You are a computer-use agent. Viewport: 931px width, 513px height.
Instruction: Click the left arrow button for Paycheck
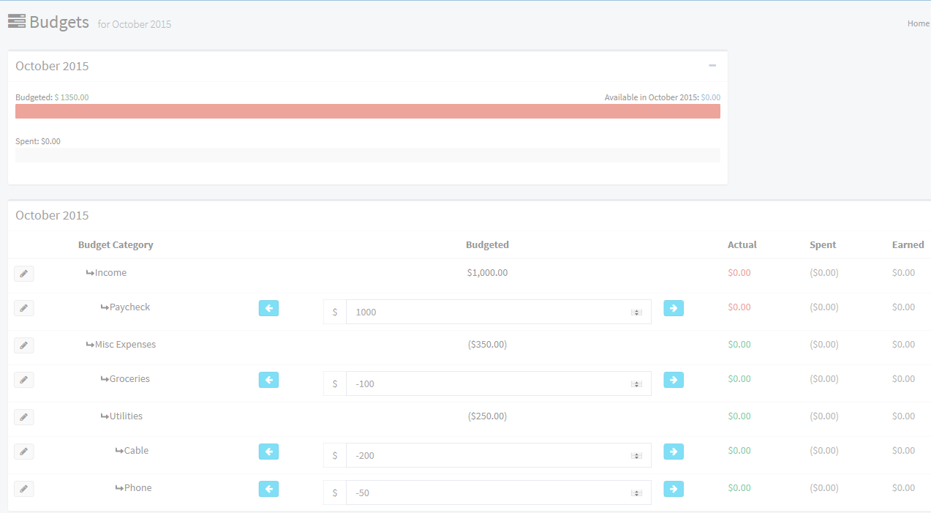click(268, 308)
